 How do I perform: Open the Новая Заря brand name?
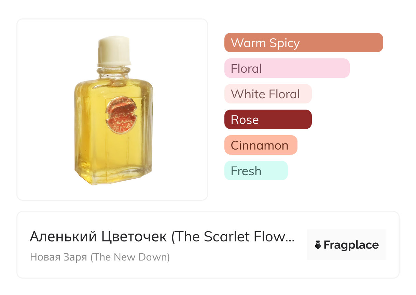point(58,257)
